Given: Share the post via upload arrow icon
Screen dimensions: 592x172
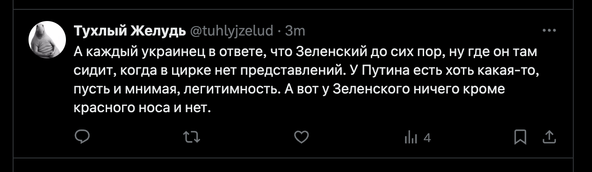Looking at the screenshot, I should 549,137.
